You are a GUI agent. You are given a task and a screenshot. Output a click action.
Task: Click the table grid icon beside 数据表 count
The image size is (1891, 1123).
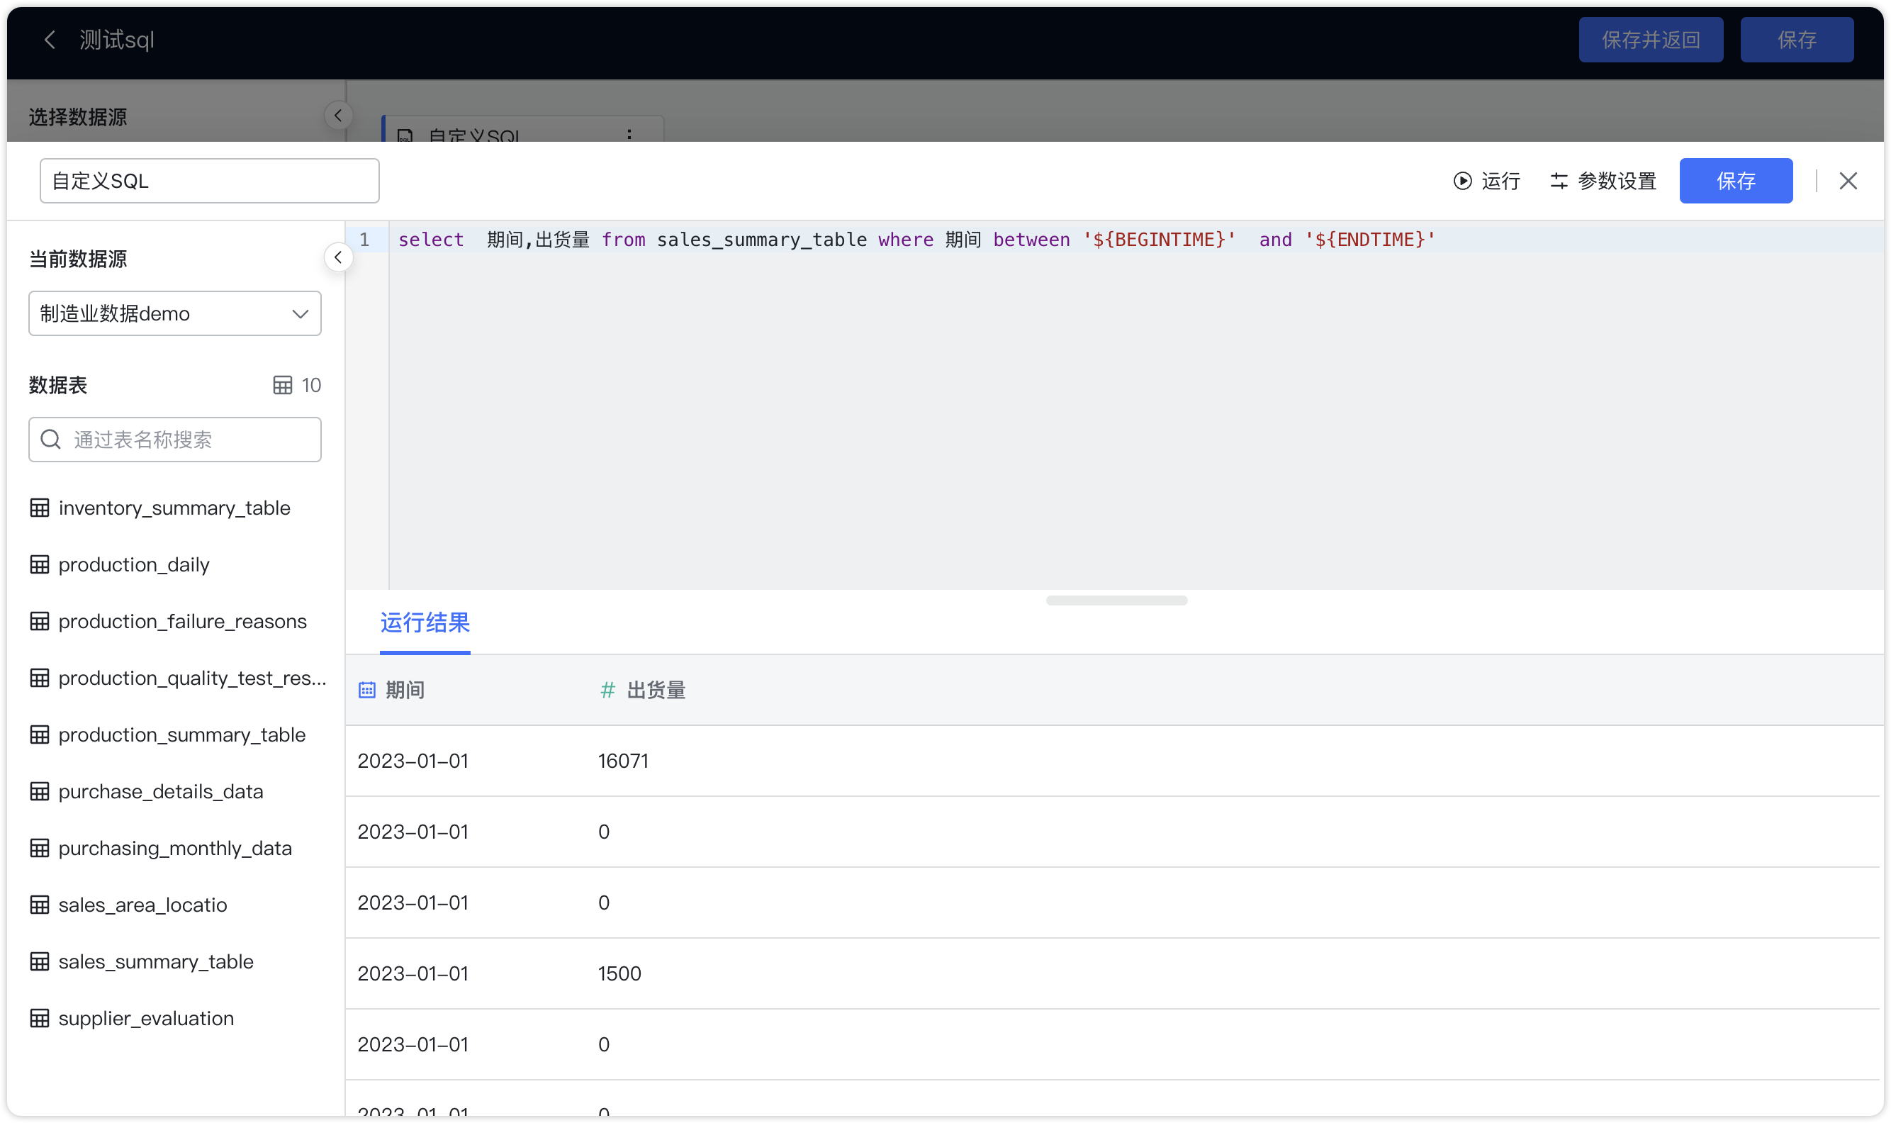coord(281,385)
